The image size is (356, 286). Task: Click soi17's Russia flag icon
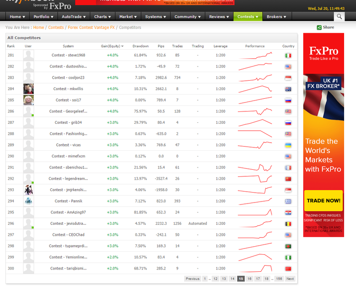288,101
